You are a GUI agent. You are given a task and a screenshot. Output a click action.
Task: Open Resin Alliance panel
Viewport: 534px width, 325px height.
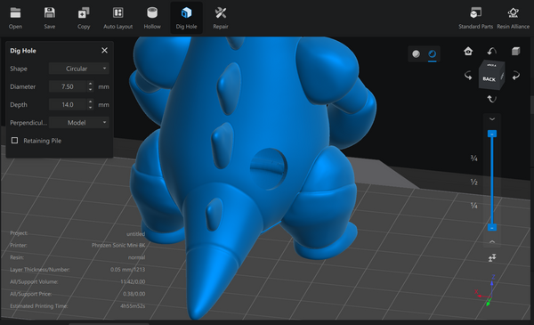click(x=513, y=18)
